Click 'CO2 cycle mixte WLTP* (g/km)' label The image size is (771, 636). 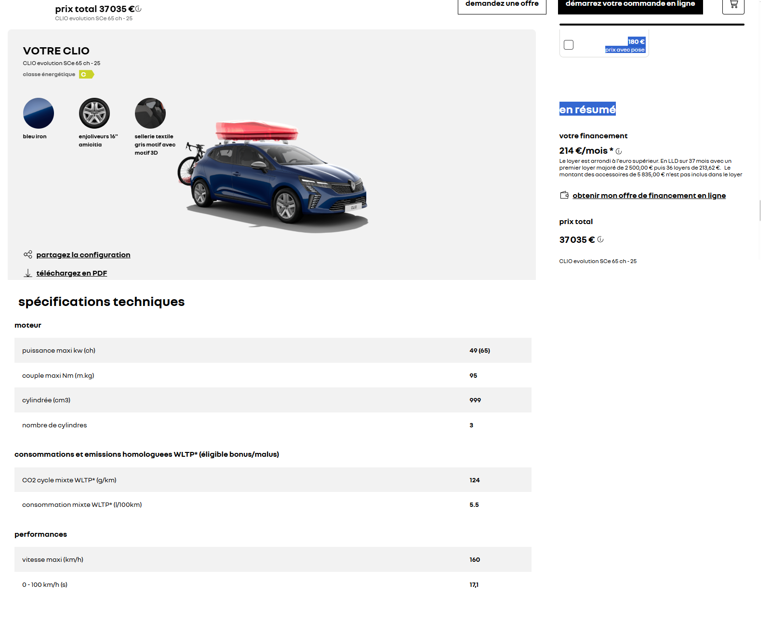pos(69,480)
